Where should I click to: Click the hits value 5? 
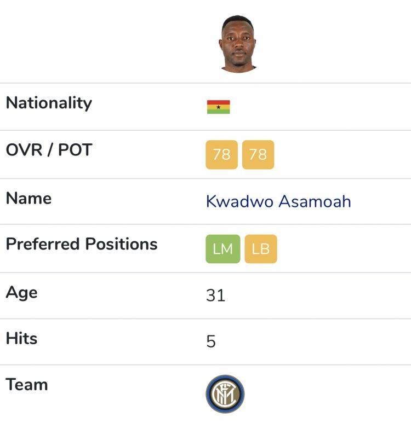coord(211,341)
